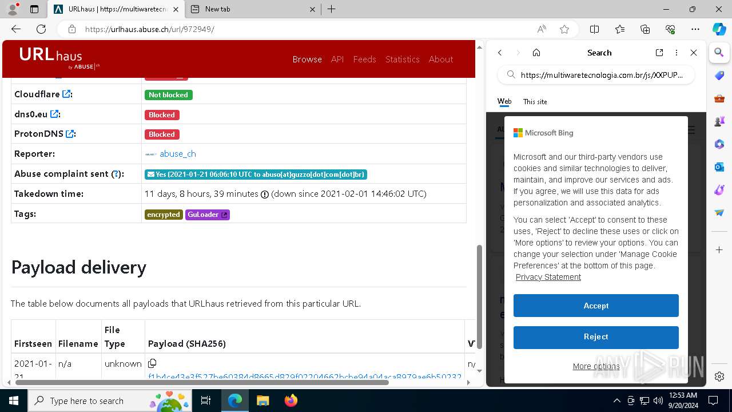Viewport: 732px width, 412px height.
Task: Open Favorites list icon
Action: point(620,29)
